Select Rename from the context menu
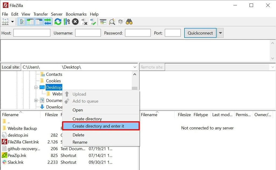Image resolution: width=276 pixels, height=170 pixels. tap(80, 142)
